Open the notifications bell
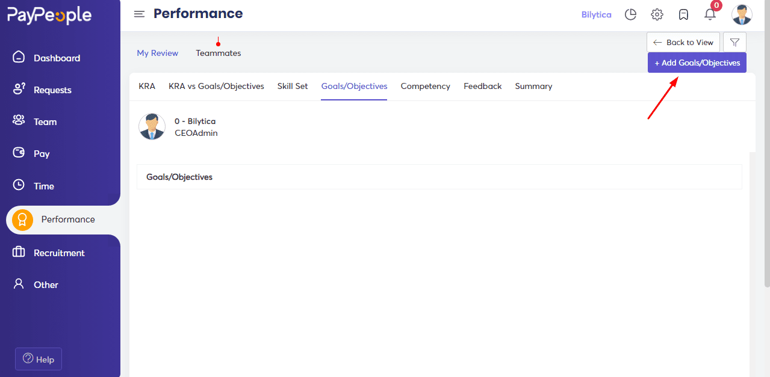Screen dimensions: 770x377 (x=710, y=14)
